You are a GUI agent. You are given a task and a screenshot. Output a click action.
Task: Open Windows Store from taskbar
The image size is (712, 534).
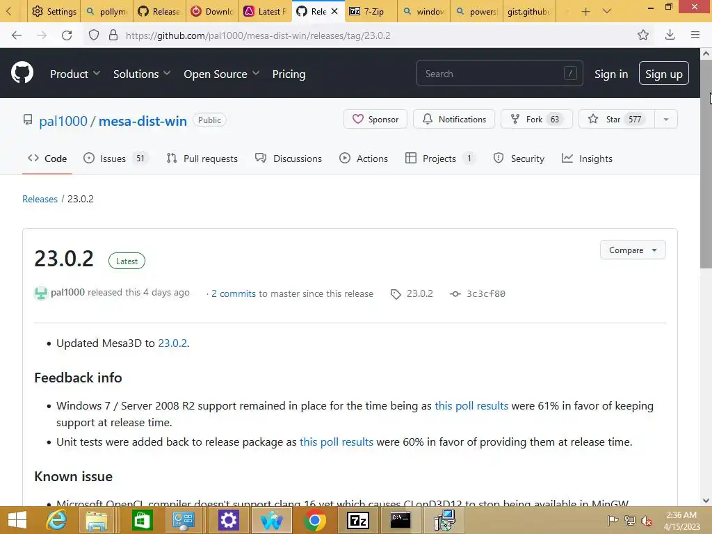pos(142,520)
